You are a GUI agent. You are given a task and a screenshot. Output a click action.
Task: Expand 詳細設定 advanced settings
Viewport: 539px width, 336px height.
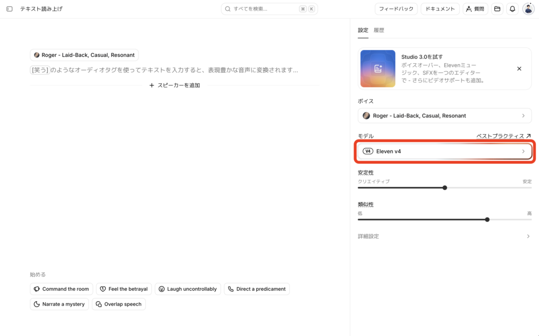[x=444, y=236]
